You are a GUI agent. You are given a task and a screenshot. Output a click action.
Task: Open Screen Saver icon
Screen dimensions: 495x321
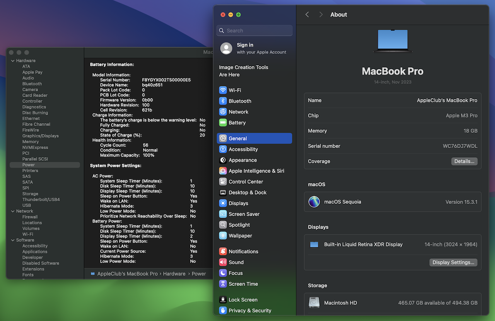[x=223, y=214]
